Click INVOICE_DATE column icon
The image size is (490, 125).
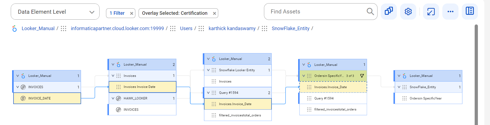click(x=23, y=98)
